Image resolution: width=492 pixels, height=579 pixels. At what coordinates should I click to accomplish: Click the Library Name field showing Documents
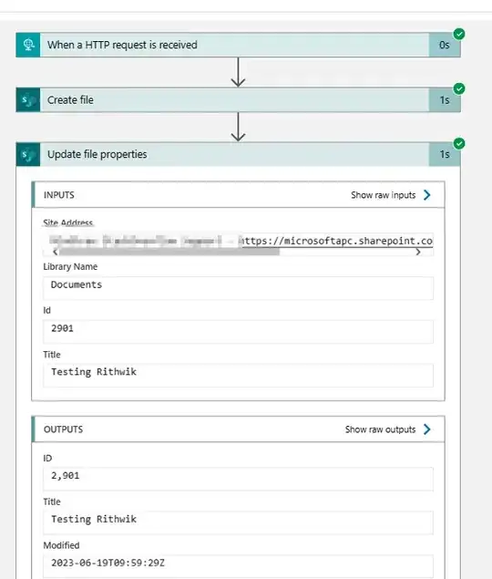(238, 288)
